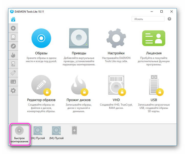
Task: Click the Образы heading text
Action: [41, 53]
